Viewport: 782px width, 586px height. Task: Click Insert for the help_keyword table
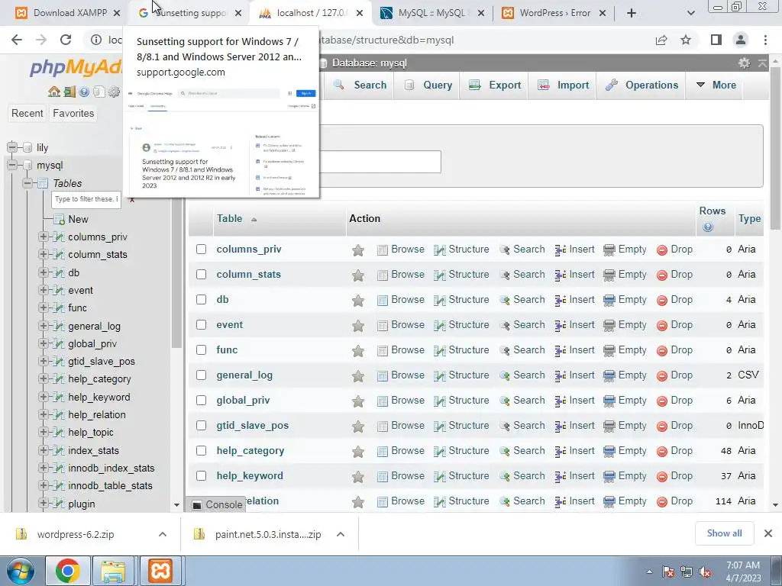[x=574, y=476]
